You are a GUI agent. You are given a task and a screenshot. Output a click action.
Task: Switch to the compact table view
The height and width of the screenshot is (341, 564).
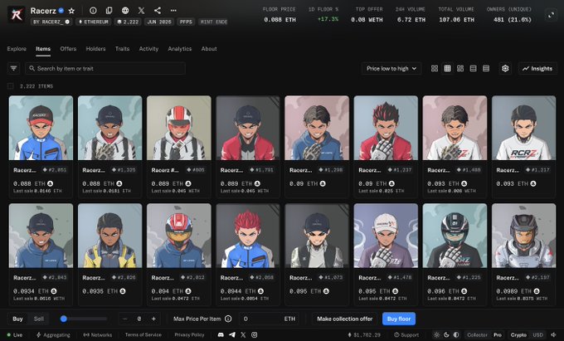tap(486, 68)
